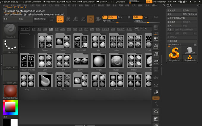Select the Morph brush folder thumbnail
This screenshot has width=202, height=126.
99,61
